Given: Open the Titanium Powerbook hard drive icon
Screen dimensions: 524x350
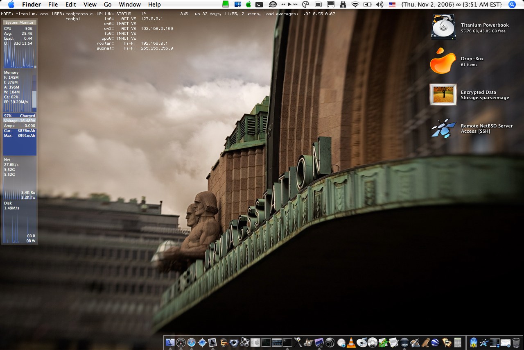Looking at the screenshot, I should [443, 27].
